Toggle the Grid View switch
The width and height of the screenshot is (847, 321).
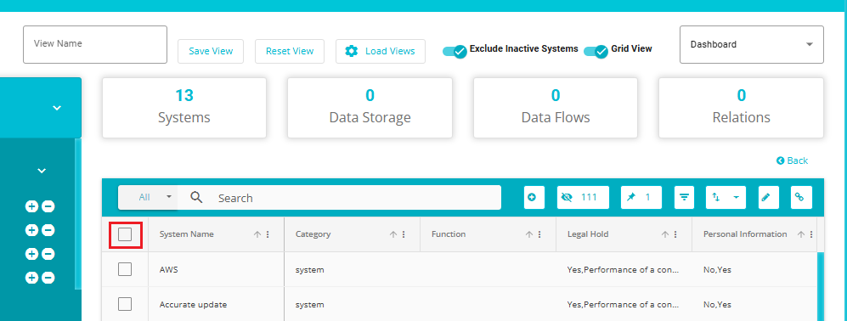click(596, 51)
